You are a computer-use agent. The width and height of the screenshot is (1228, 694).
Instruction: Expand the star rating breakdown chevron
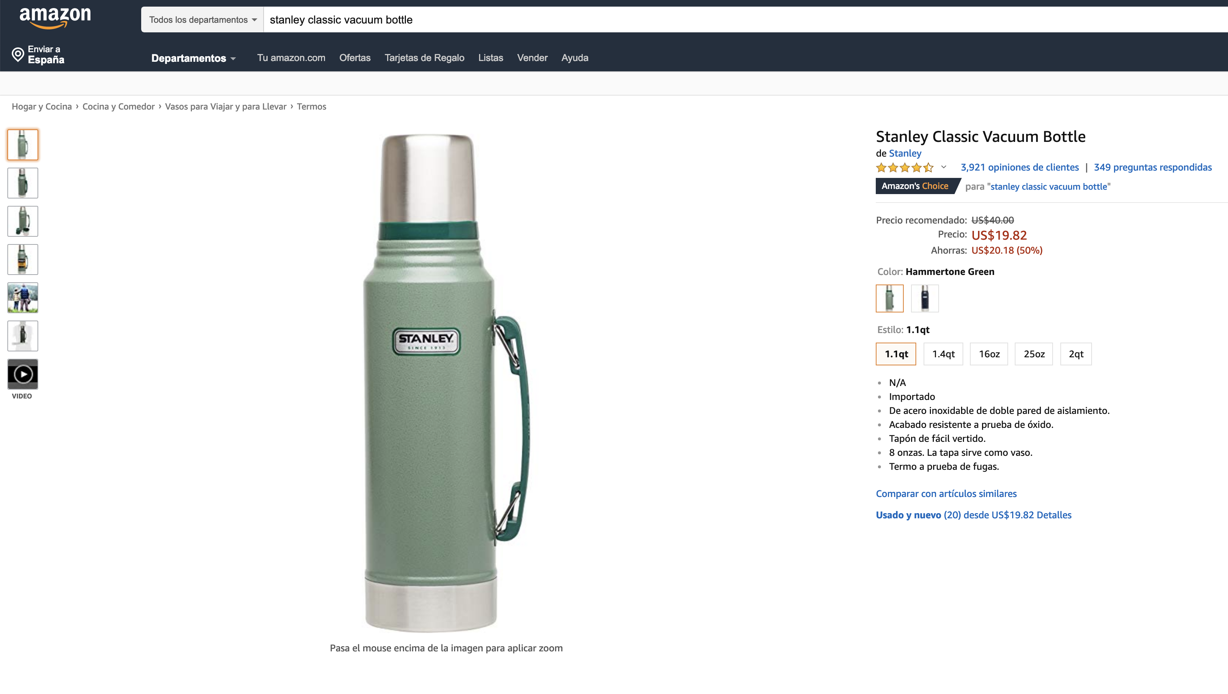coord(943,167)
